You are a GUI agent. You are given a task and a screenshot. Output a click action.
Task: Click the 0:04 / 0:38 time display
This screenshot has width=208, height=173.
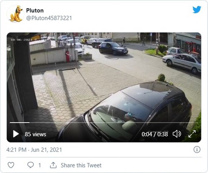click(x=155, y=134)
